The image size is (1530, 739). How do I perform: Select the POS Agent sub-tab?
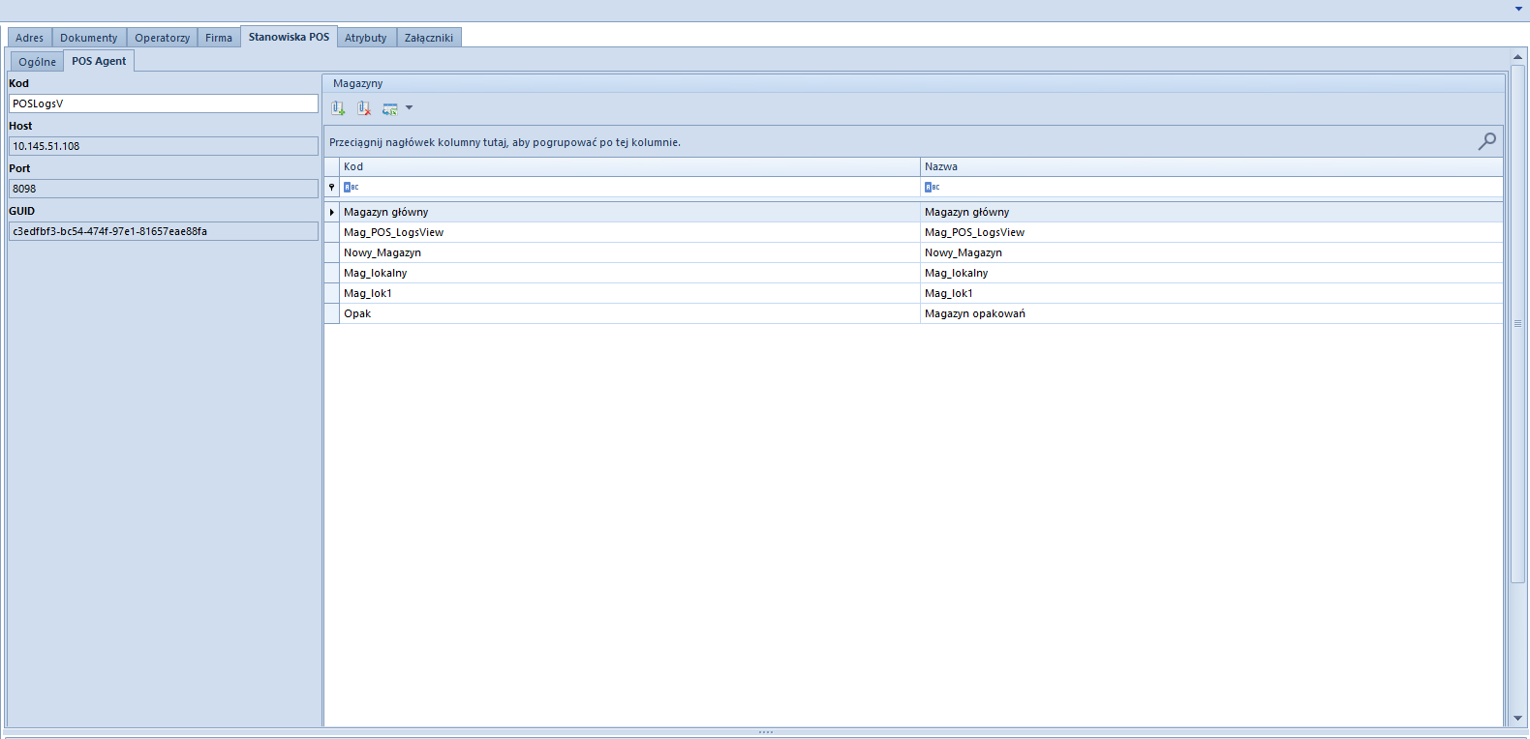pyautogui.click(x=99, y=61)
